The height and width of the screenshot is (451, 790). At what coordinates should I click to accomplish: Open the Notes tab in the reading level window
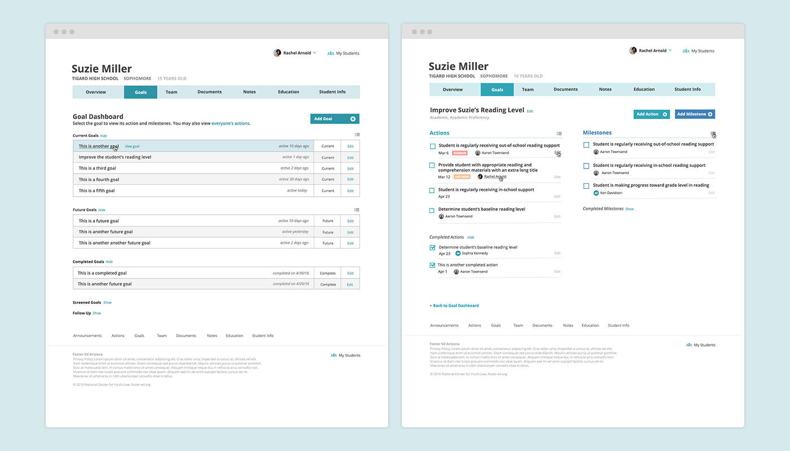click(605, 90)
